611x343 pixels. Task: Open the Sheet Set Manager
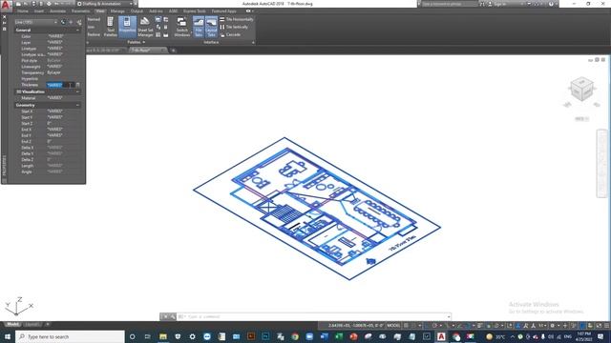tap(145, 27)
